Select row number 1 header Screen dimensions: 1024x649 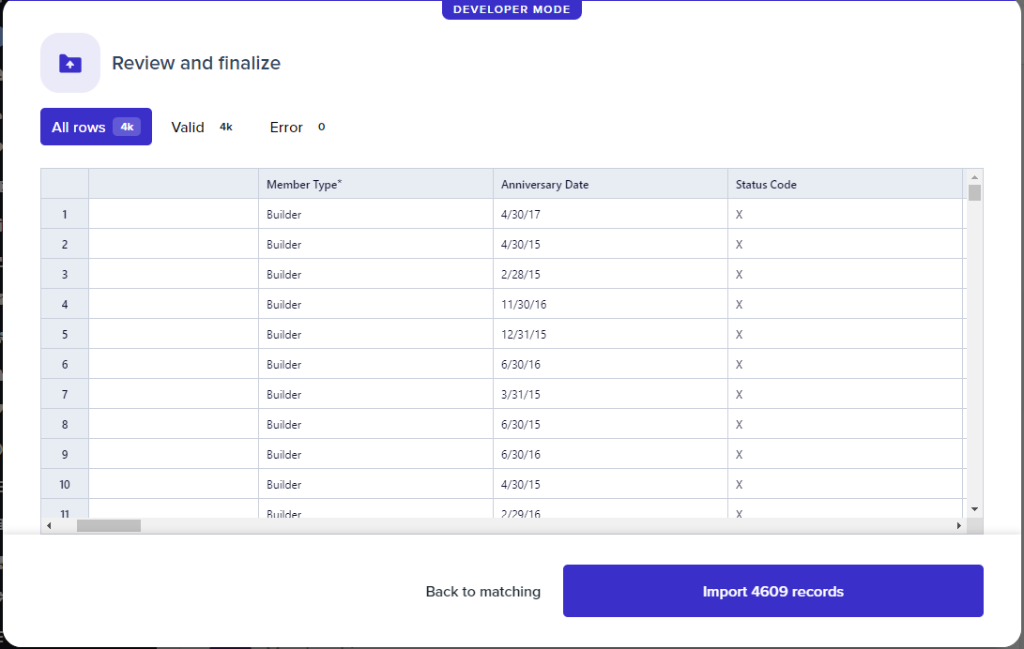(x=65, y=214)
